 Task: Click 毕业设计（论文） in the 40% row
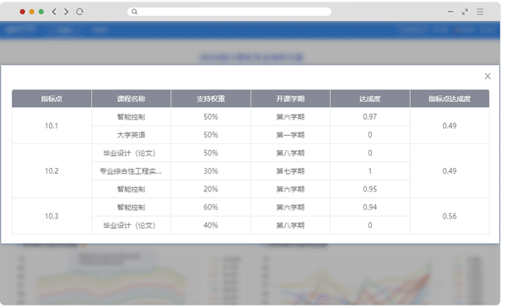coord(129,225)
